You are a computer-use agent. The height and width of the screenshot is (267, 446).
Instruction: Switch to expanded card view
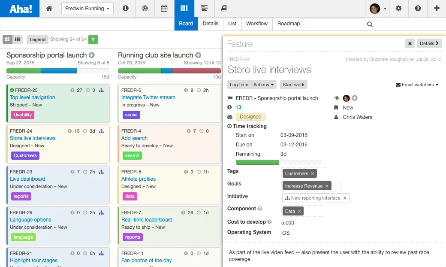[x=8, y=39]
